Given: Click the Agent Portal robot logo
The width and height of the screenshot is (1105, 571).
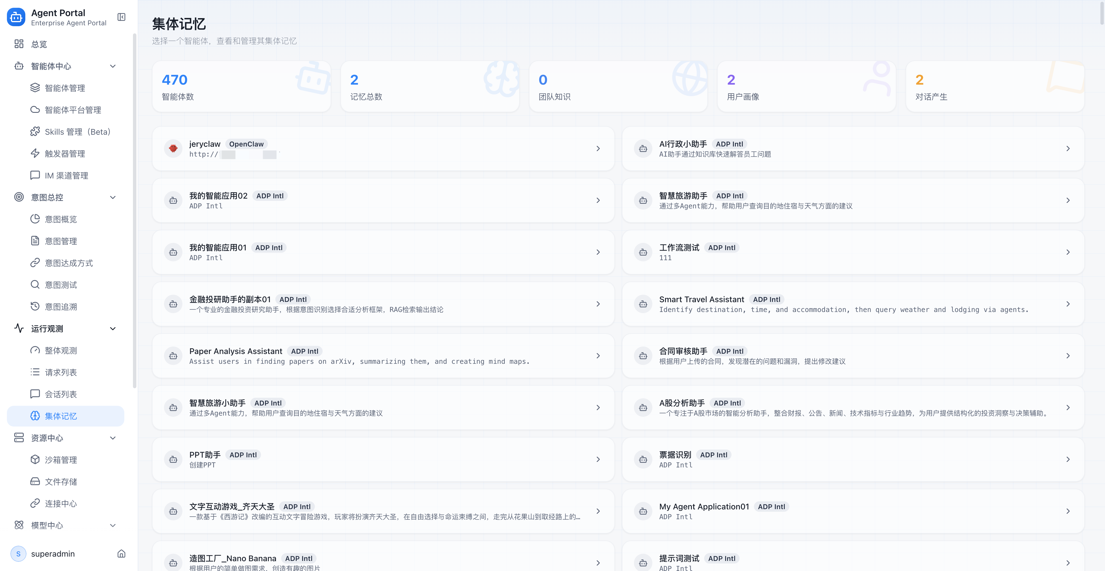Looking at the screenshot, I should [16, 17].
